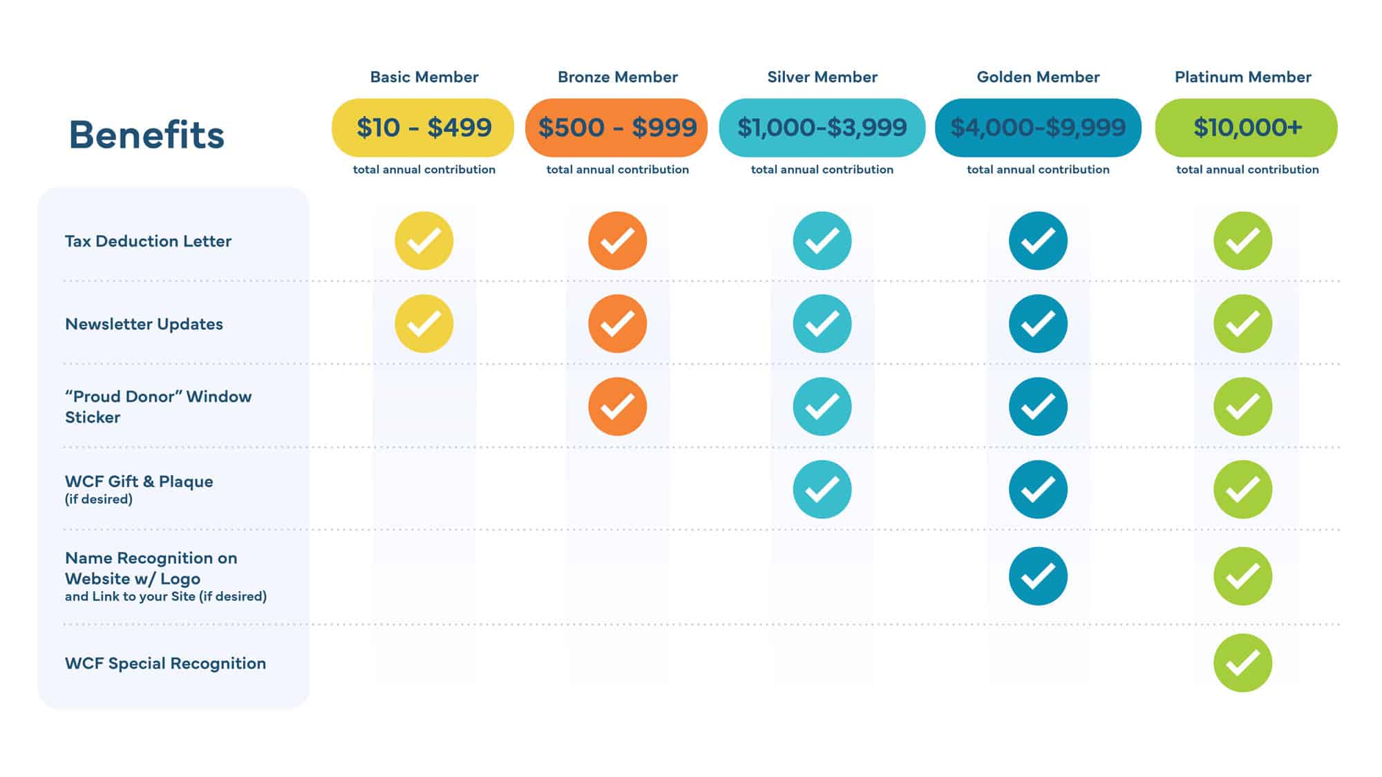Click Silver WCF Gift & Plaque checkmark
Image resolution: width=1382 pixels, height=777 pixels.
click(822, 489)
